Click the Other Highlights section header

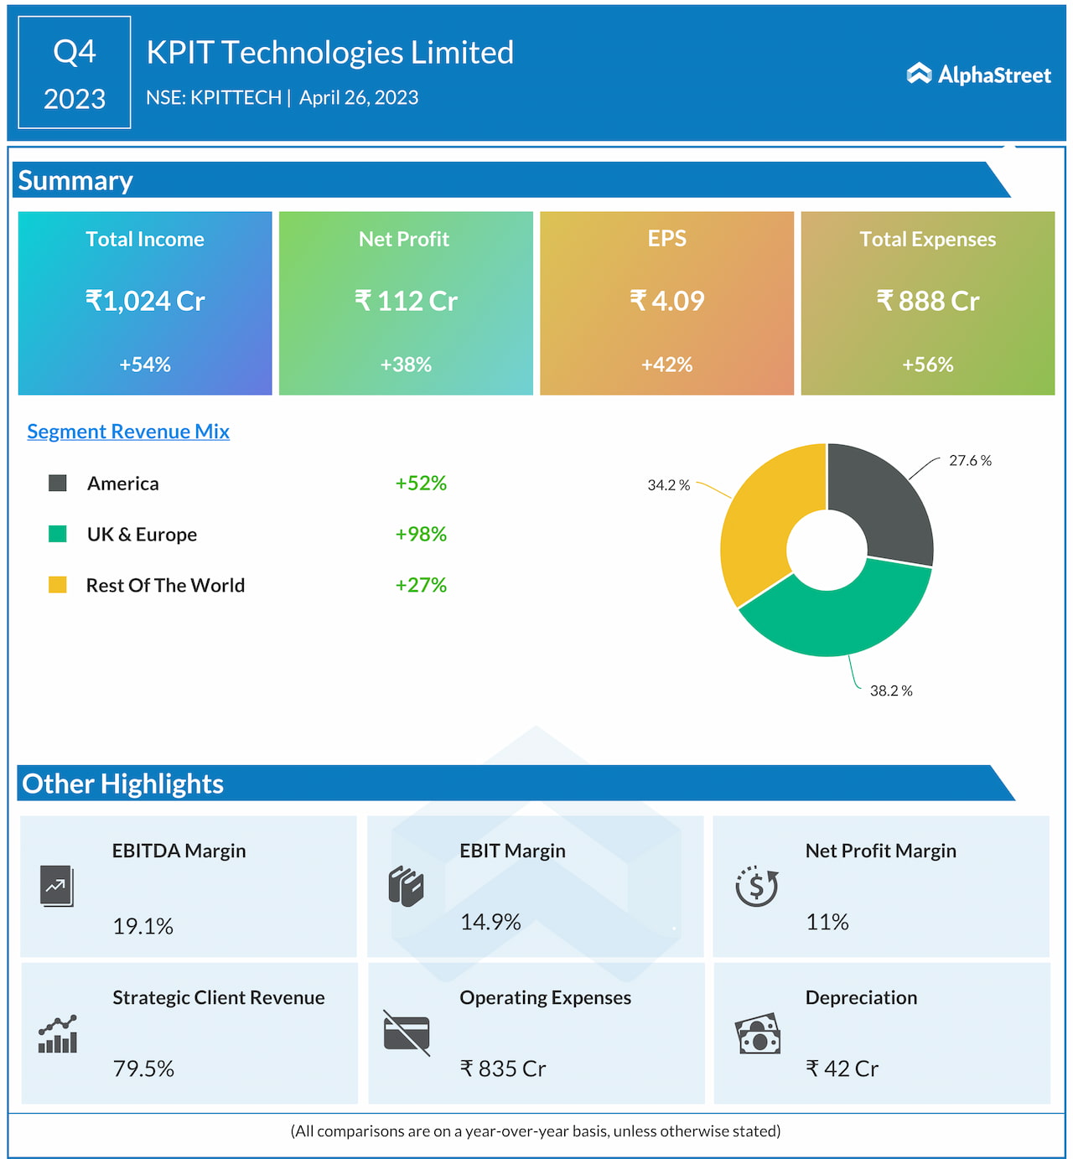pyautogui.click(x=122, y=784)
